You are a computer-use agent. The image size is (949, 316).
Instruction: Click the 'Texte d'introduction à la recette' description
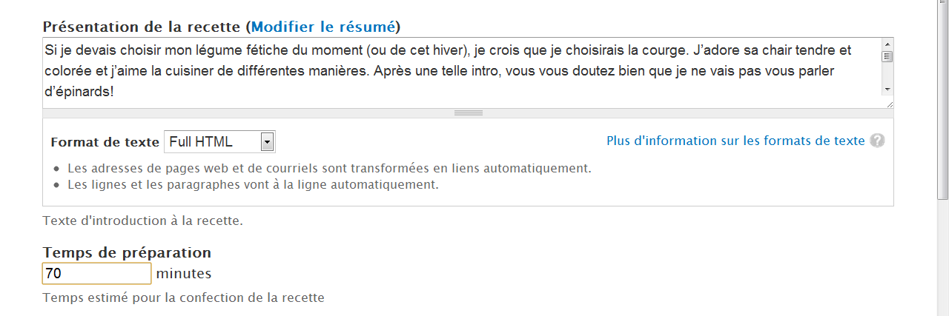coord(143,221)
